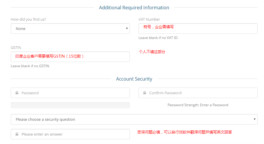Click into the Password text field
Image resolution: width=264 pixels, height=144 pixels.
tap(70, 93)
